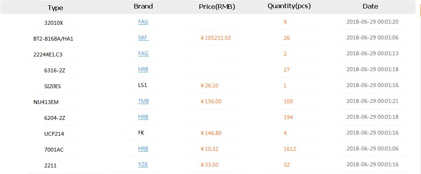This screenshot has width=421, height=174.
Task: Select the Price(RMB) column header
Action: coord(217,7)
